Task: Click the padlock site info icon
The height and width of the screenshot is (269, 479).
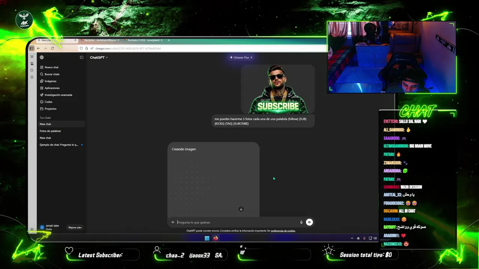Action: coord(86,48)
